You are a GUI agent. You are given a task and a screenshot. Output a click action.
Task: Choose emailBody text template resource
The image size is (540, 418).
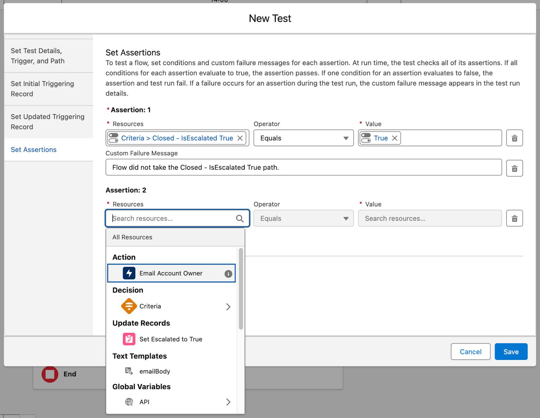point(171,371)
